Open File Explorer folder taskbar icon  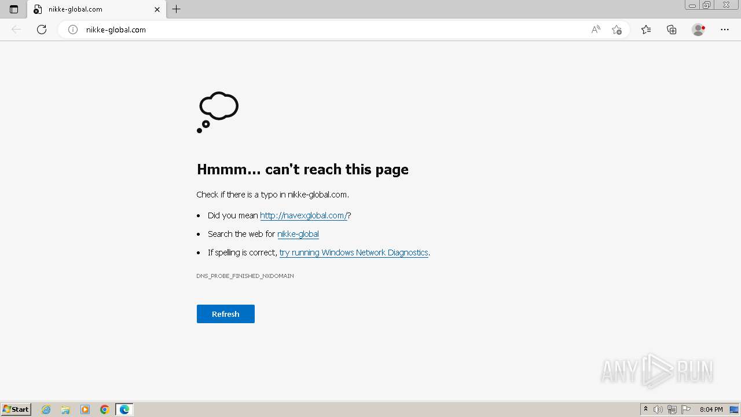click(65, 409)
